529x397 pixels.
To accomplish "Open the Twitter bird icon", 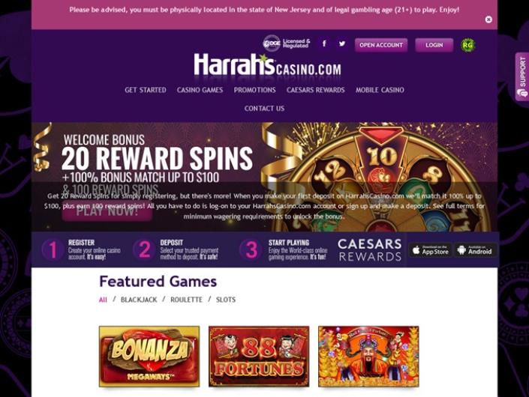I will 342,43.
